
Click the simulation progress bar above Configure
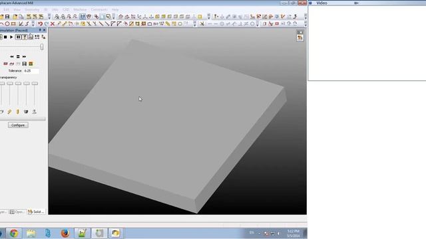tap(23, 119)
